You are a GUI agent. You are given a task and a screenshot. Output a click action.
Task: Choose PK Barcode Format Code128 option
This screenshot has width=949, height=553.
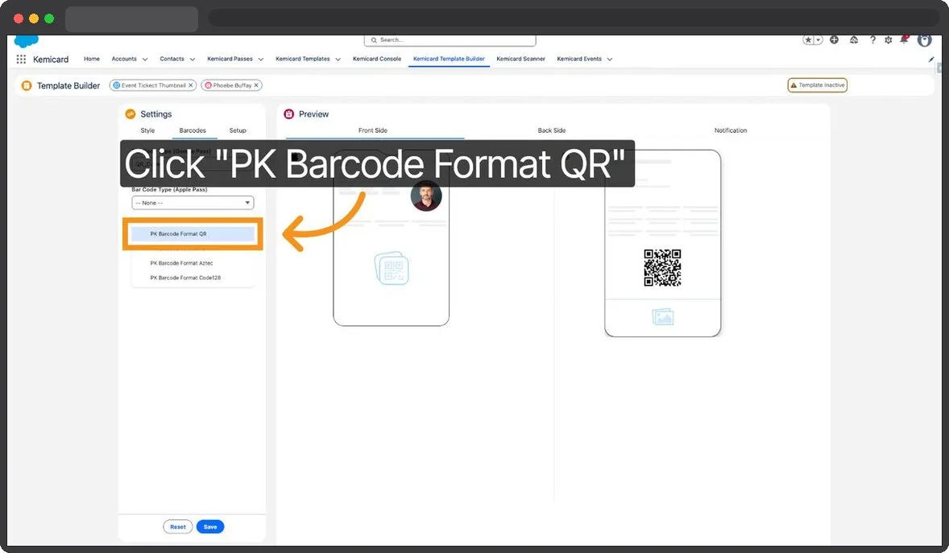pos(193,278)
